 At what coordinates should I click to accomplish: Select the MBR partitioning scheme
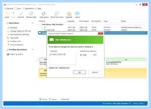[81, 55]
